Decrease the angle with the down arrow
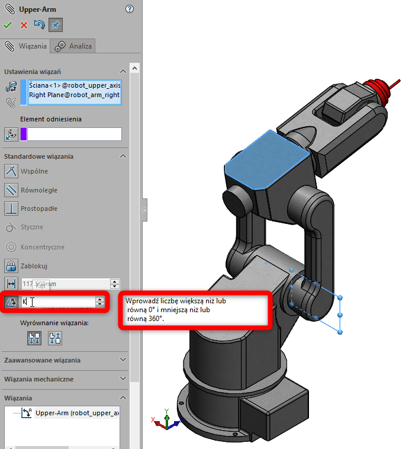412x449 pixels. [100, 304]
